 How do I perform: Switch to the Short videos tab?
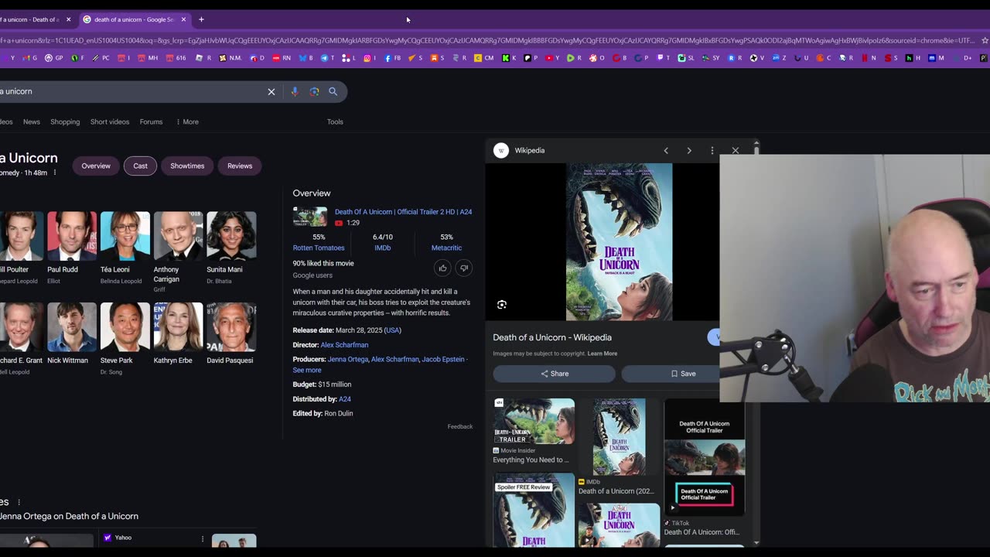pos(110,121)
